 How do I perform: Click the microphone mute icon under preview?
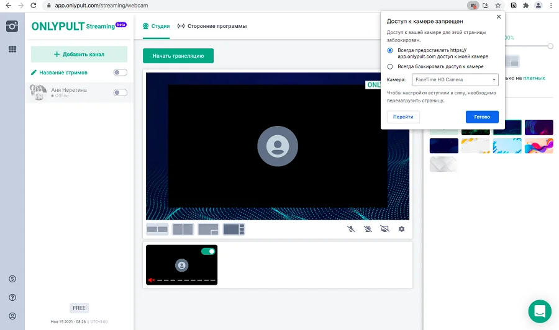pos(351,229)
